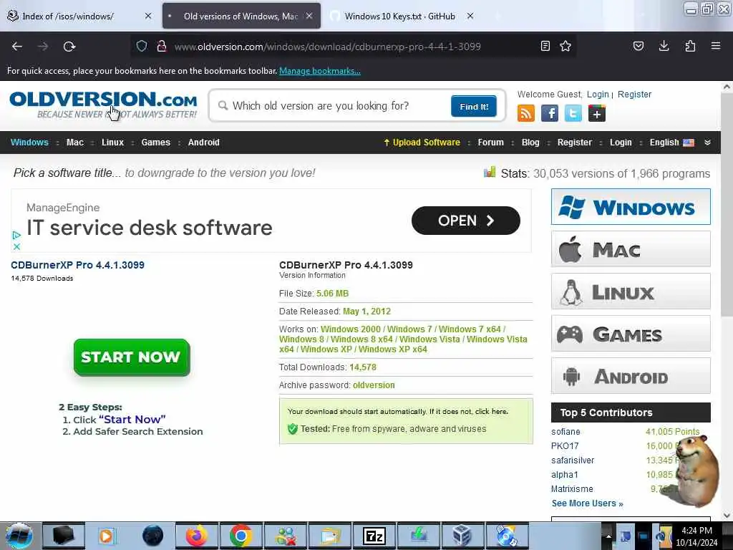Click the CDBurnerXP Pro 4.4.1.3099 title link
The image size is (733, 550).
click(x=77, y=265)
